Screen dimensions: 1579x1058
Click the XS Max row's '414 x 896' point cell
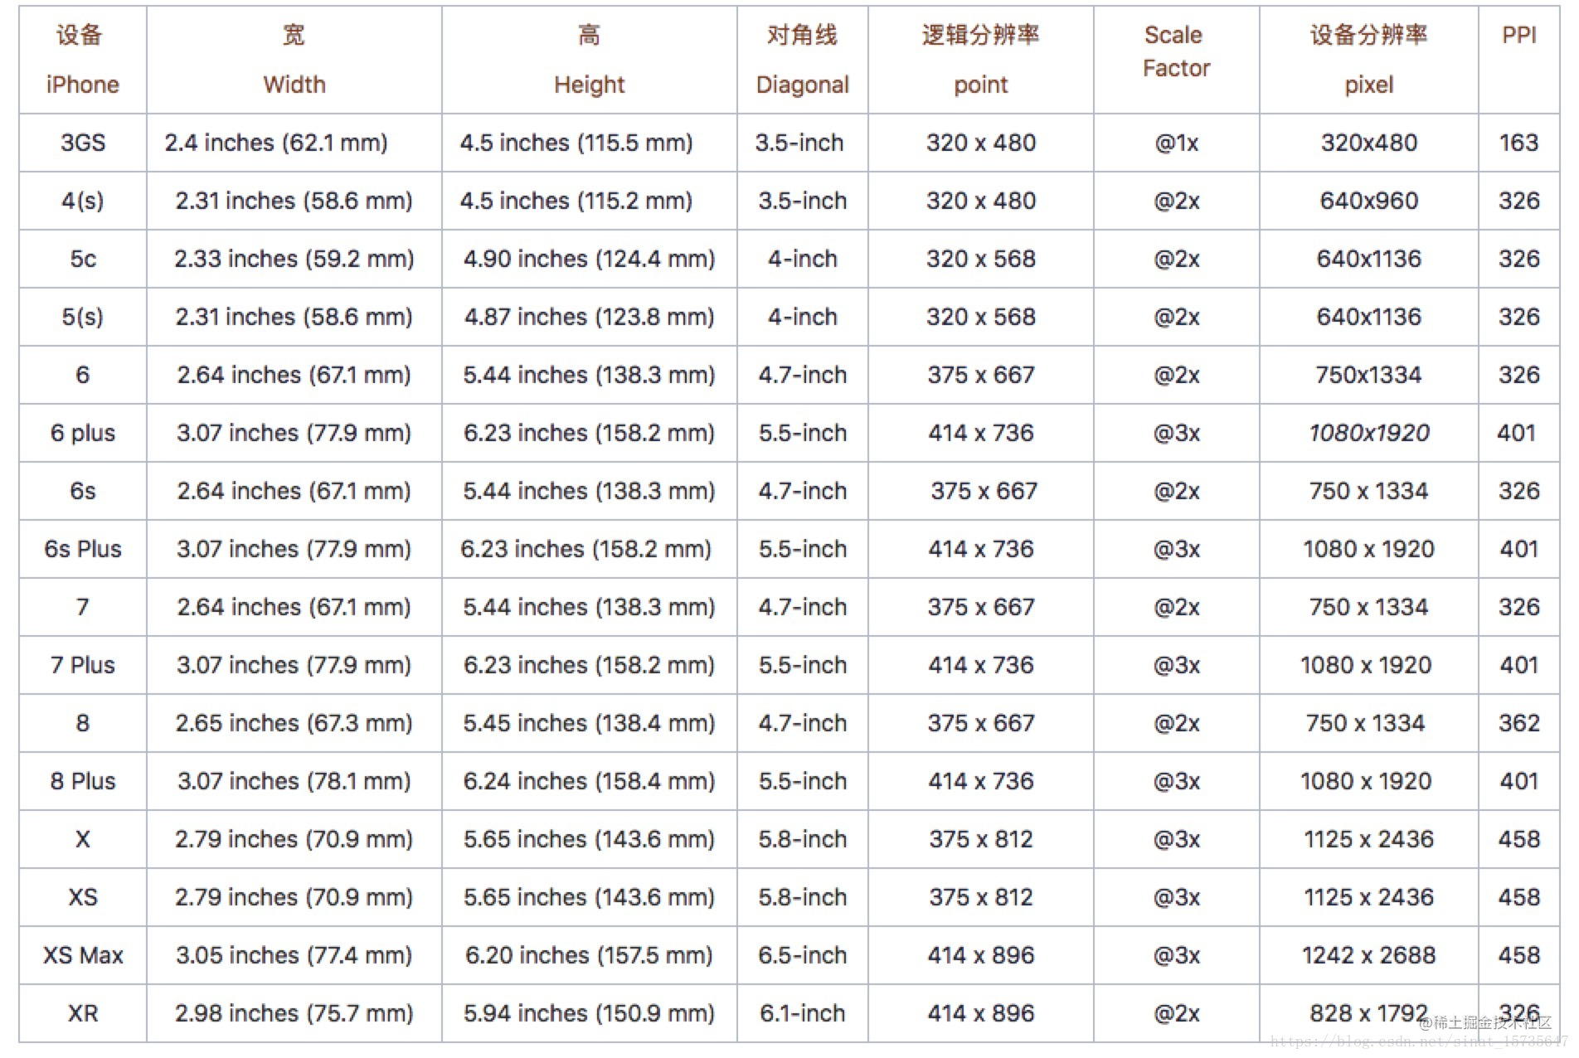click(x=980, y=955)
